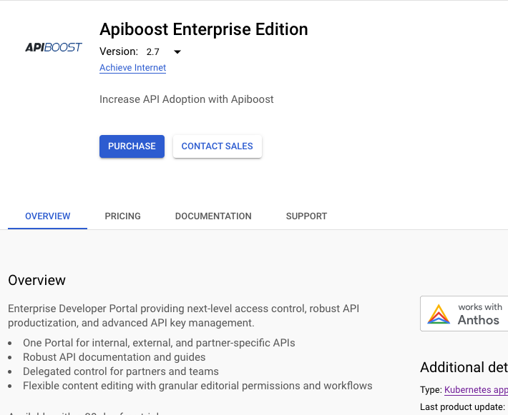
Task: Click the works with Anthos badge text
Action: [480, 314]
